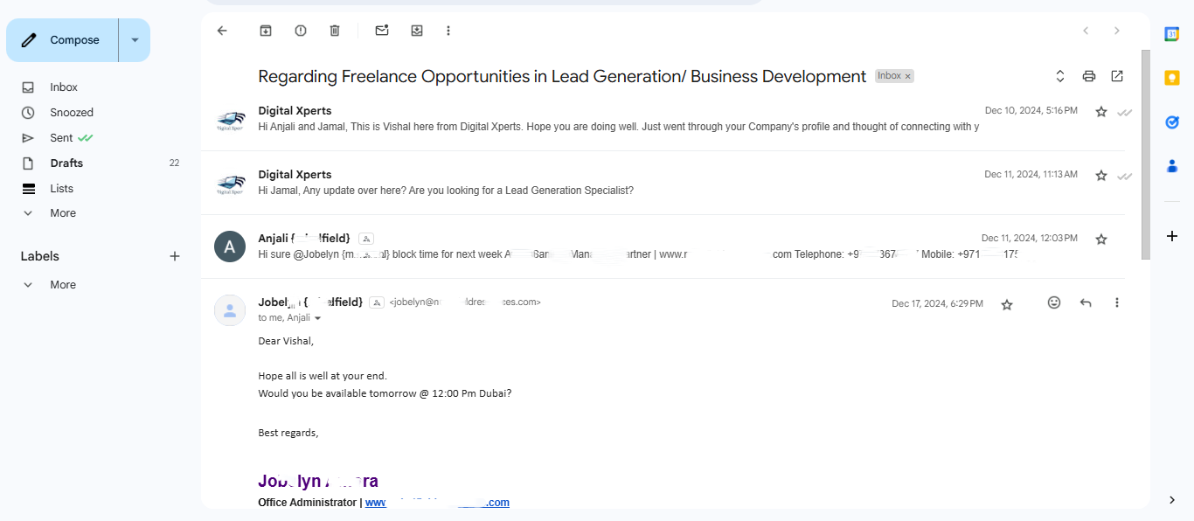Print all messages in thread
Viewport: 1194px width, 521px height.
pos(1089,76)
